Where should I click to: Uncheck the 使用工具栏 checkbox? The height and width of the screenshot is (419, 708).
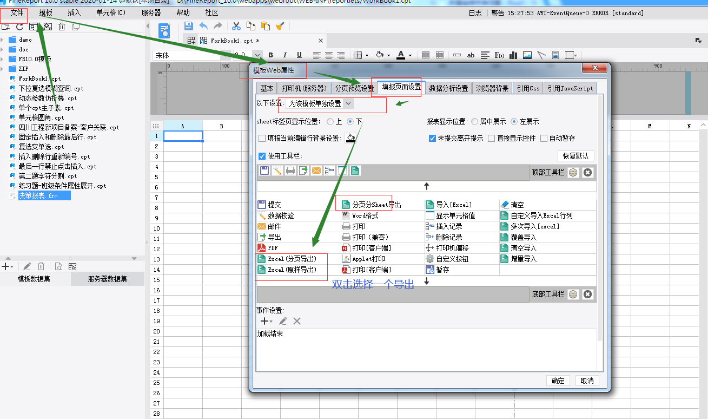point(262,156)
